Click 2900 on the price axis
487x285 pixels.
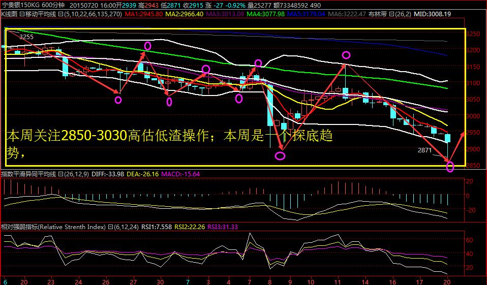click(x=473, y=149)
